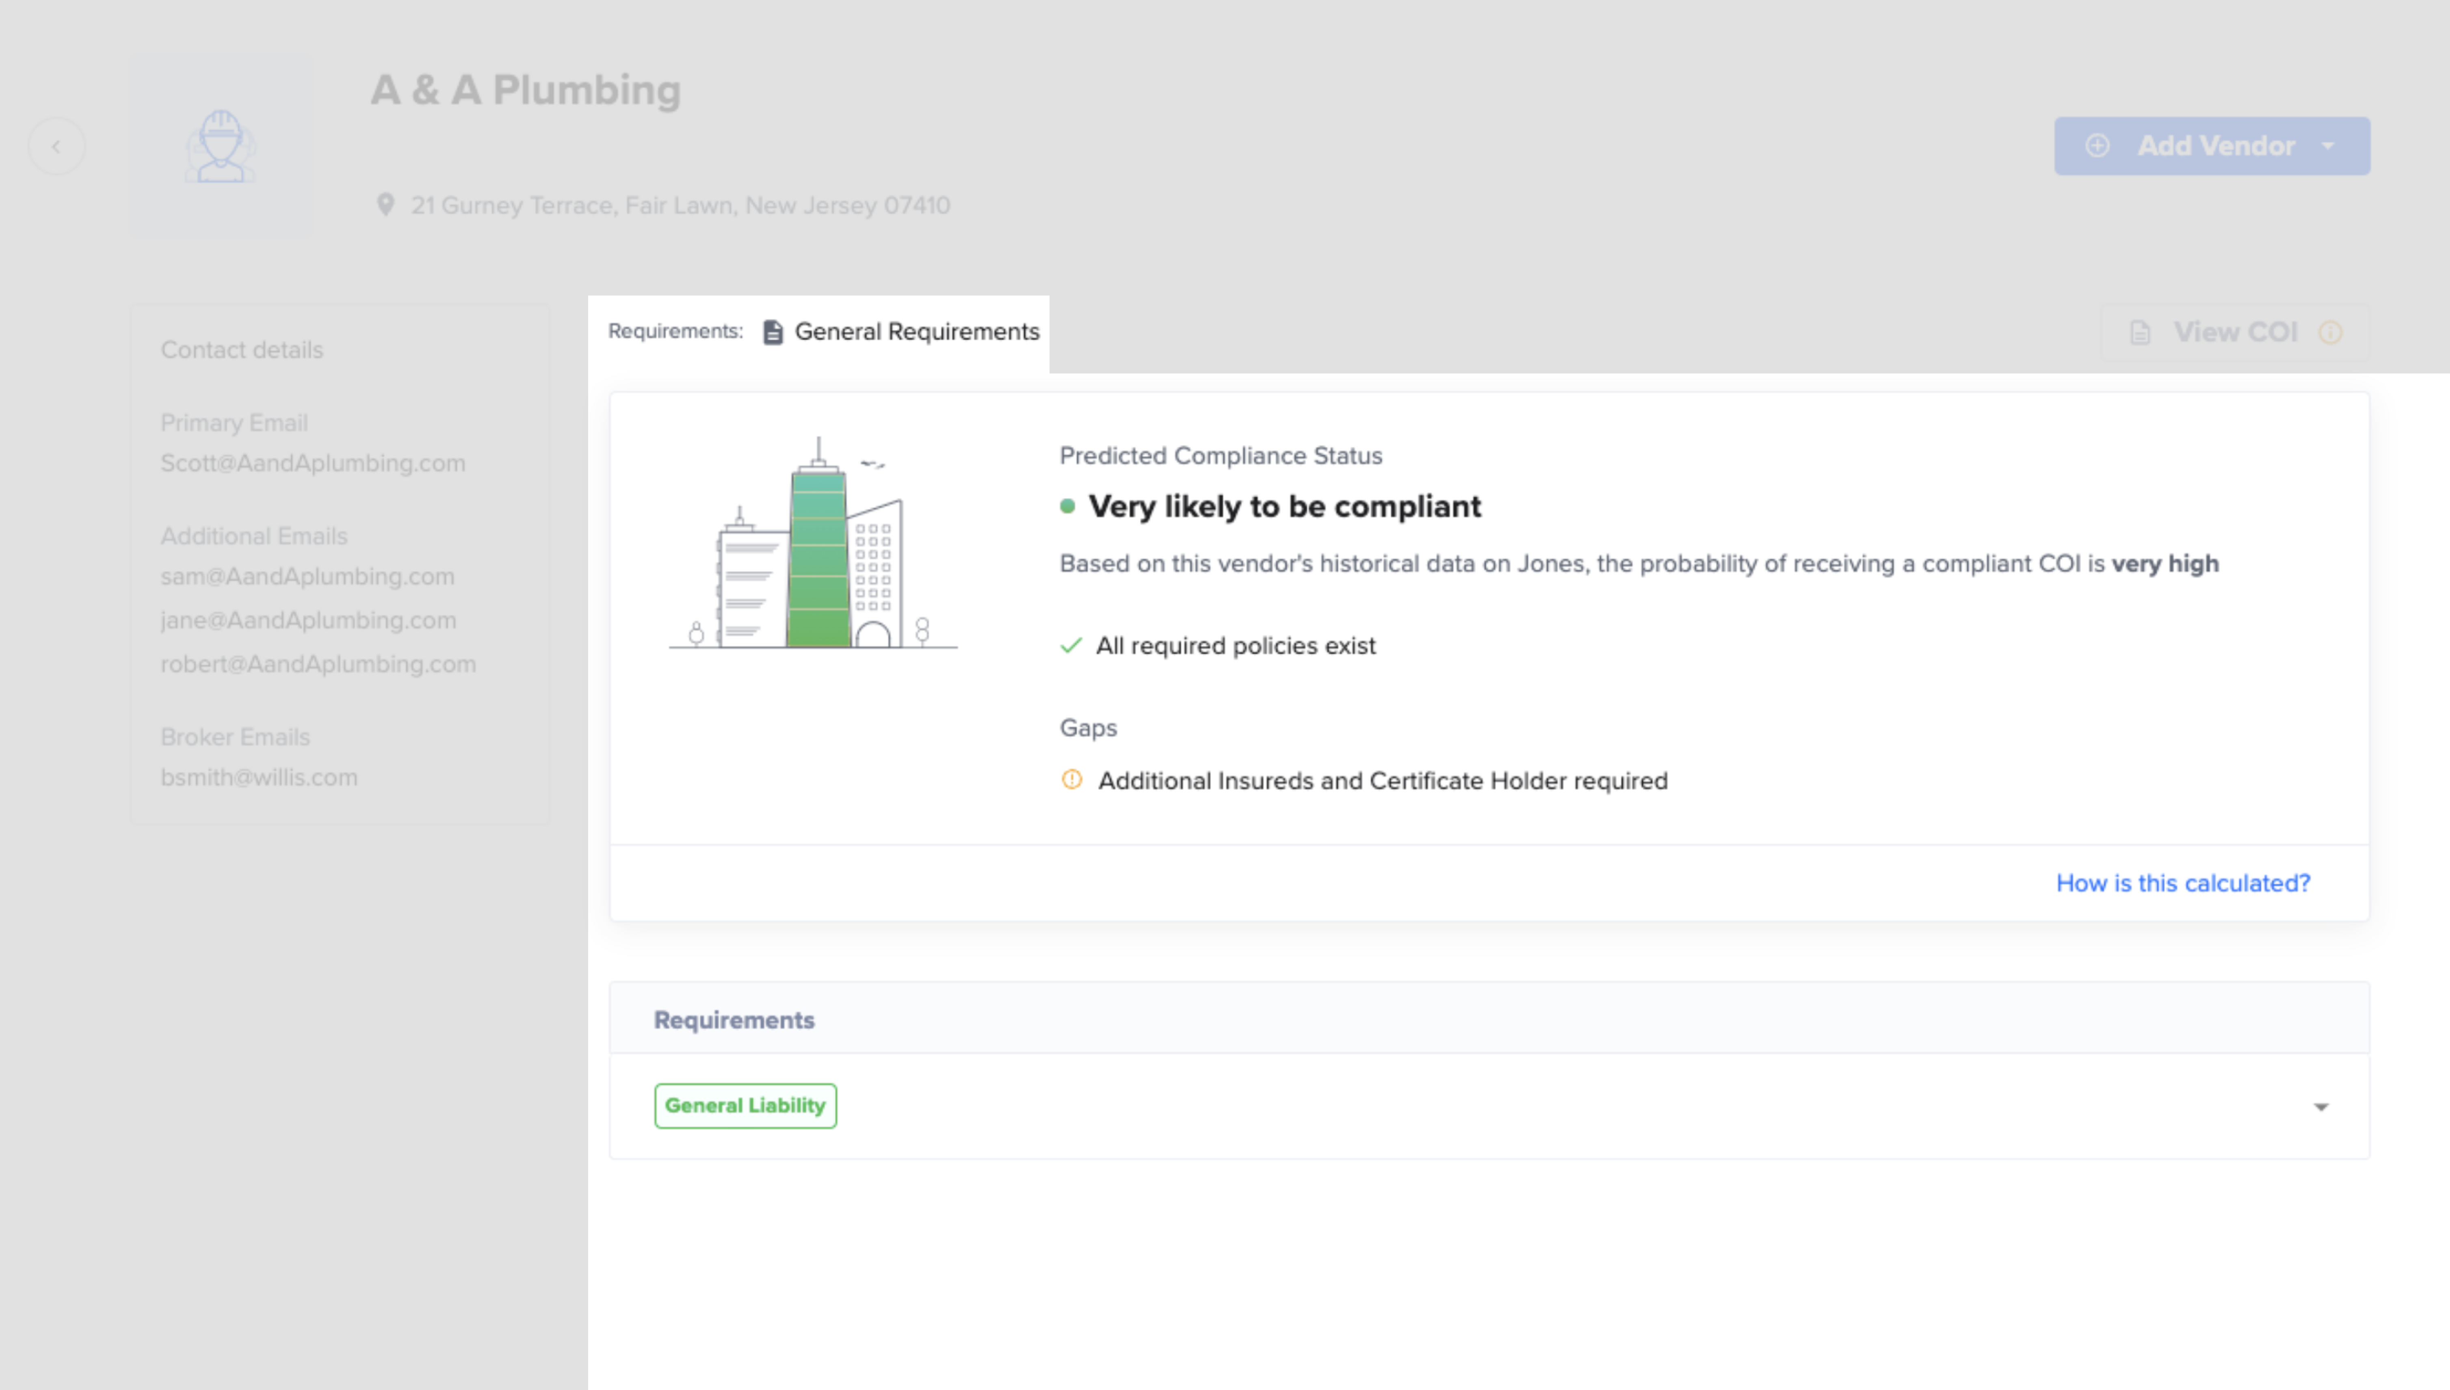Click the General Requirements document icon

(773, 332)
